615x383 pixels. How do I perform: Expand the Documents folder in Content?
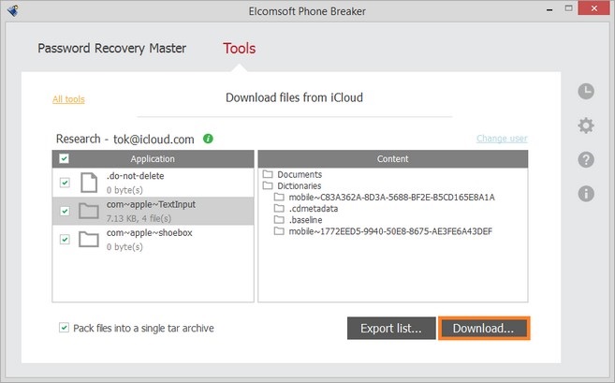click(x=269, y=174)
